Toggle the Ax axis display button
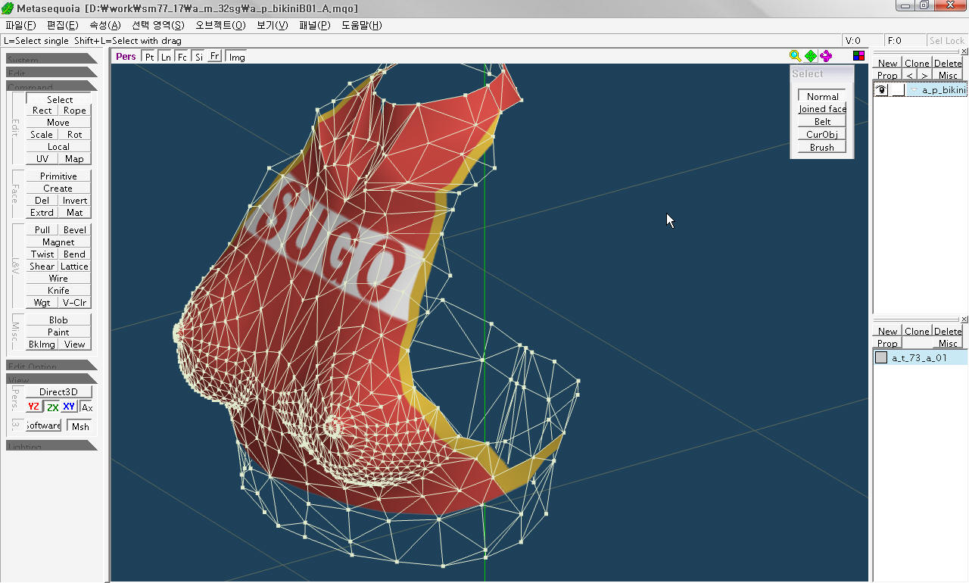 tap(87, 407)
